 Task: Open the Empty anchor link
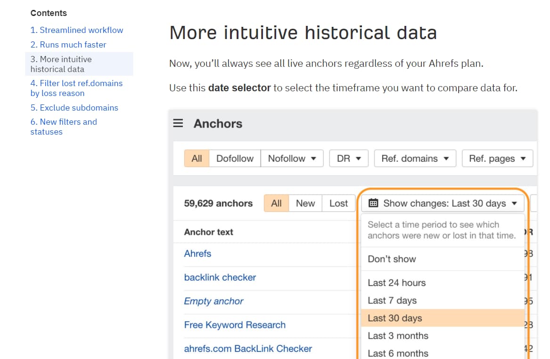[x=213, y=301]
